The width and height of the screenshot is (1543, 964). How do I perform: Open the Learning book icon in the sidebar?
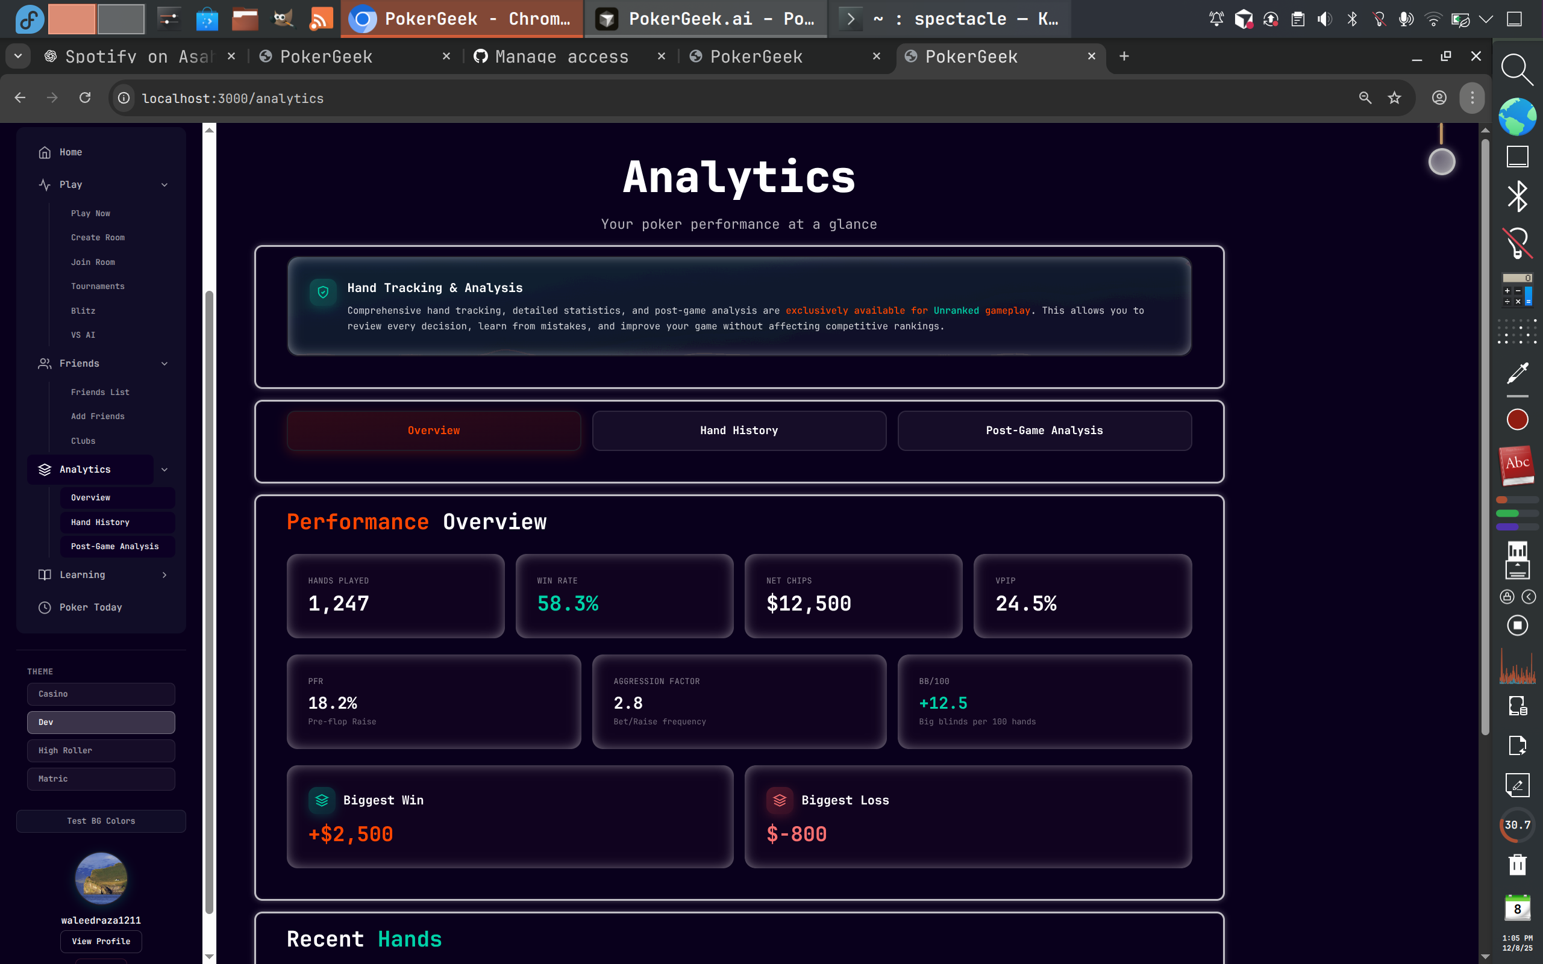coord(44,574)
